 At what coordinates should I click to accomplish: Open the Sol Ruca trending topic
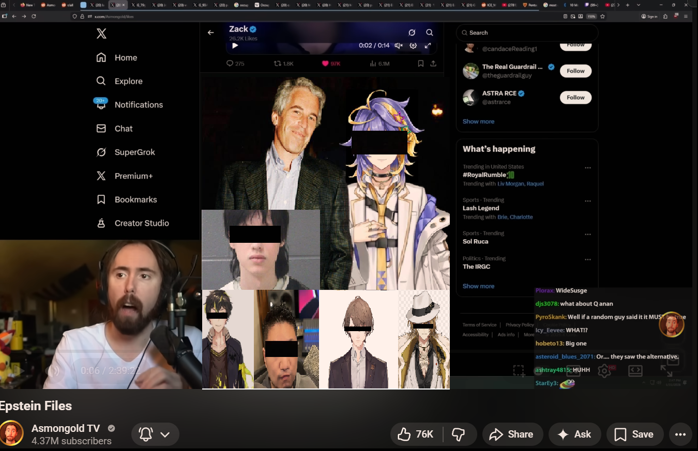pos(476,241)
